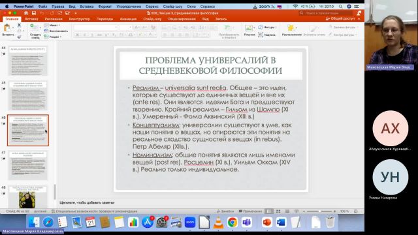Toggle Заметки notes pane
This screenshot has height=235, width=418.
pos(225,211)
